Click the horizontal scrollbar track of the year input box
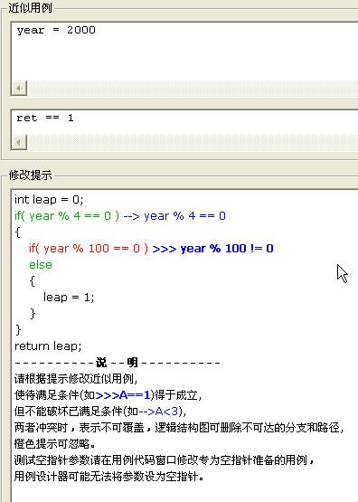 coord(193,88)
